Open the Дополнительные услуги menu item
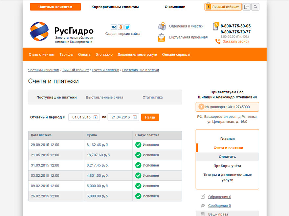 tap(137, 55)
